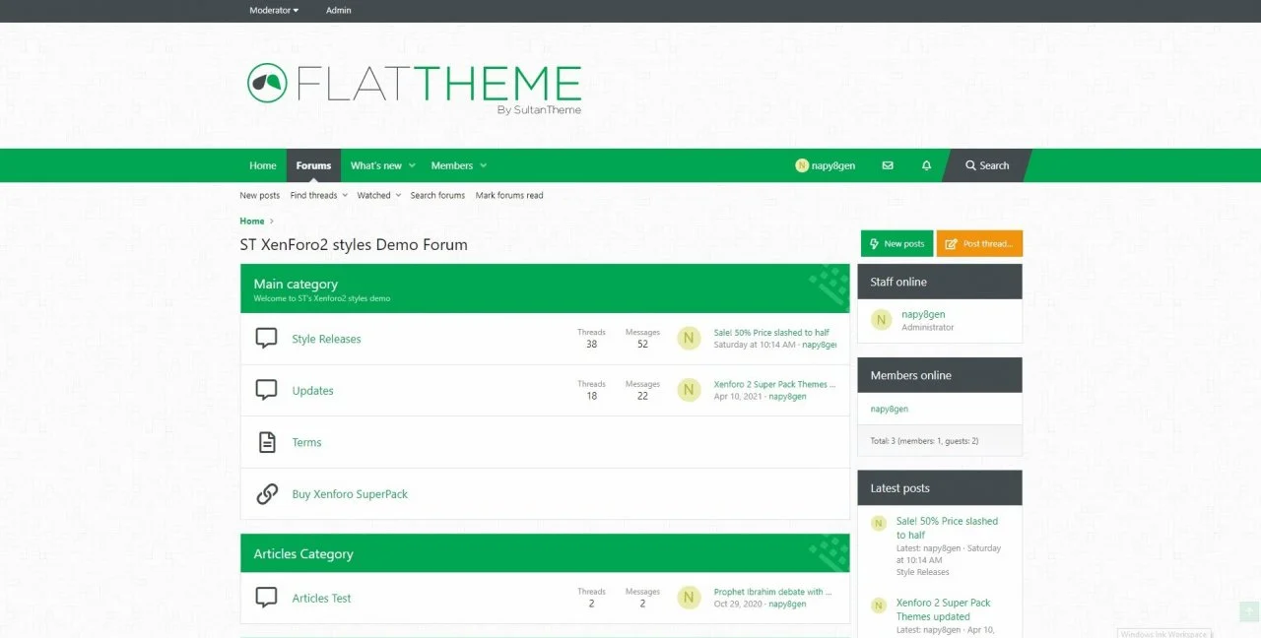Open the Articles Test forum link

click(321, 598)
